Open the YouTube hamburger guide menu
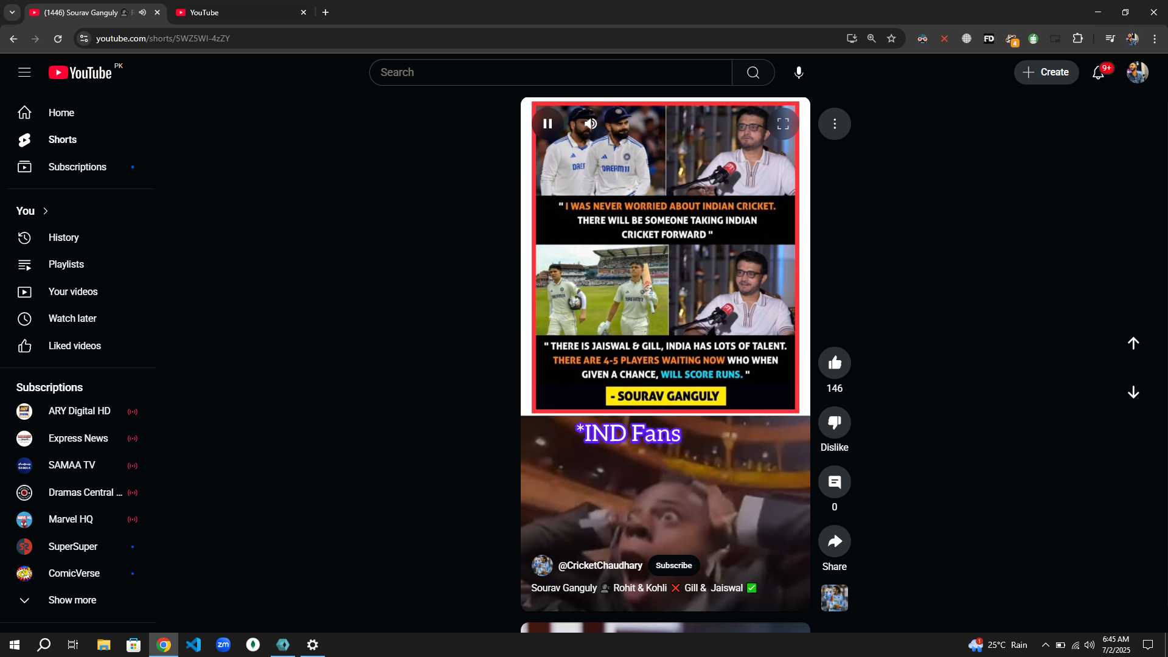 pos(24,72)
